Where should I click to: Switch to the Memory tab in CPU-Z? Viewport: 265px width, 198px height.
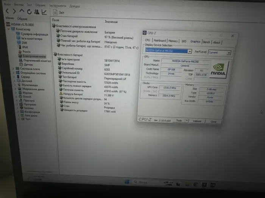(173, 41)
